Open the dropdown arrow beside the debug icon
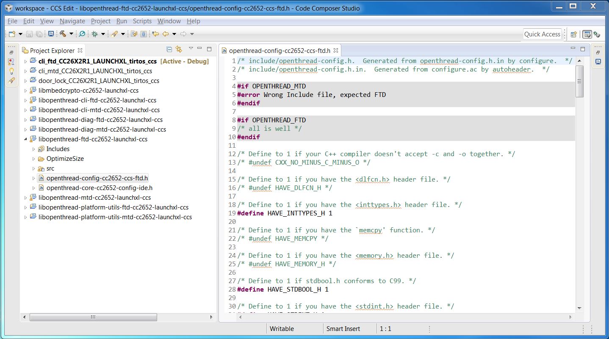609x339 pixels. [103, 34]
